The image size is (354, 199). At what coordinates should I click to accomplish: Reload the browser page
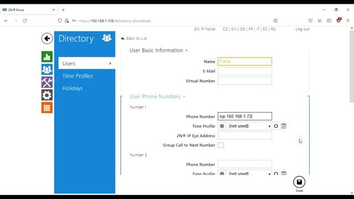25,21
